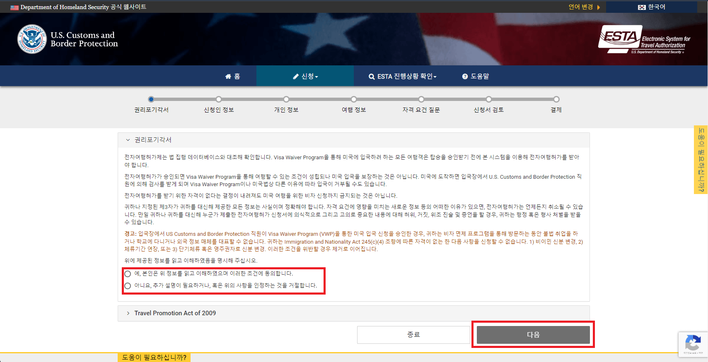Open the ESTA 진행상황 확인 dropdown
Screen dimensions: 708x362
coord(403,76)
